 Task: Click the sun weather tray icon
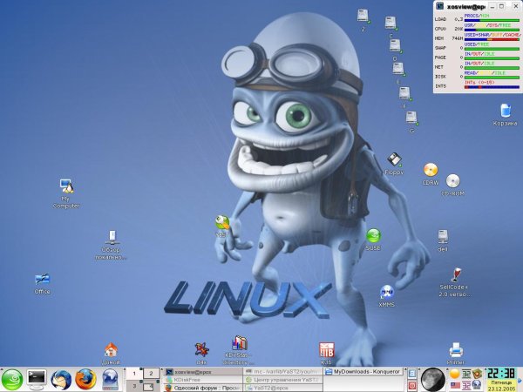pyautogui.click(x=455, y=374)
